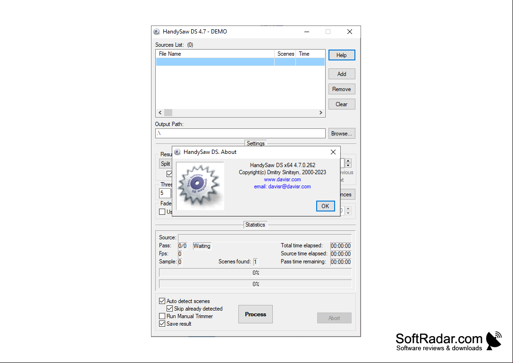
Task: Toggle Skip already detected checkbox
Action: (x=169, y=309)
